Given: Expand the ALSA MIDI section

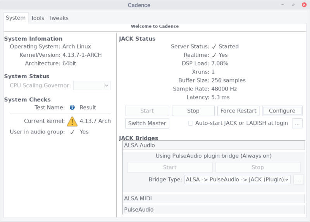Looking at the screenshot, I should pos(214,198).
